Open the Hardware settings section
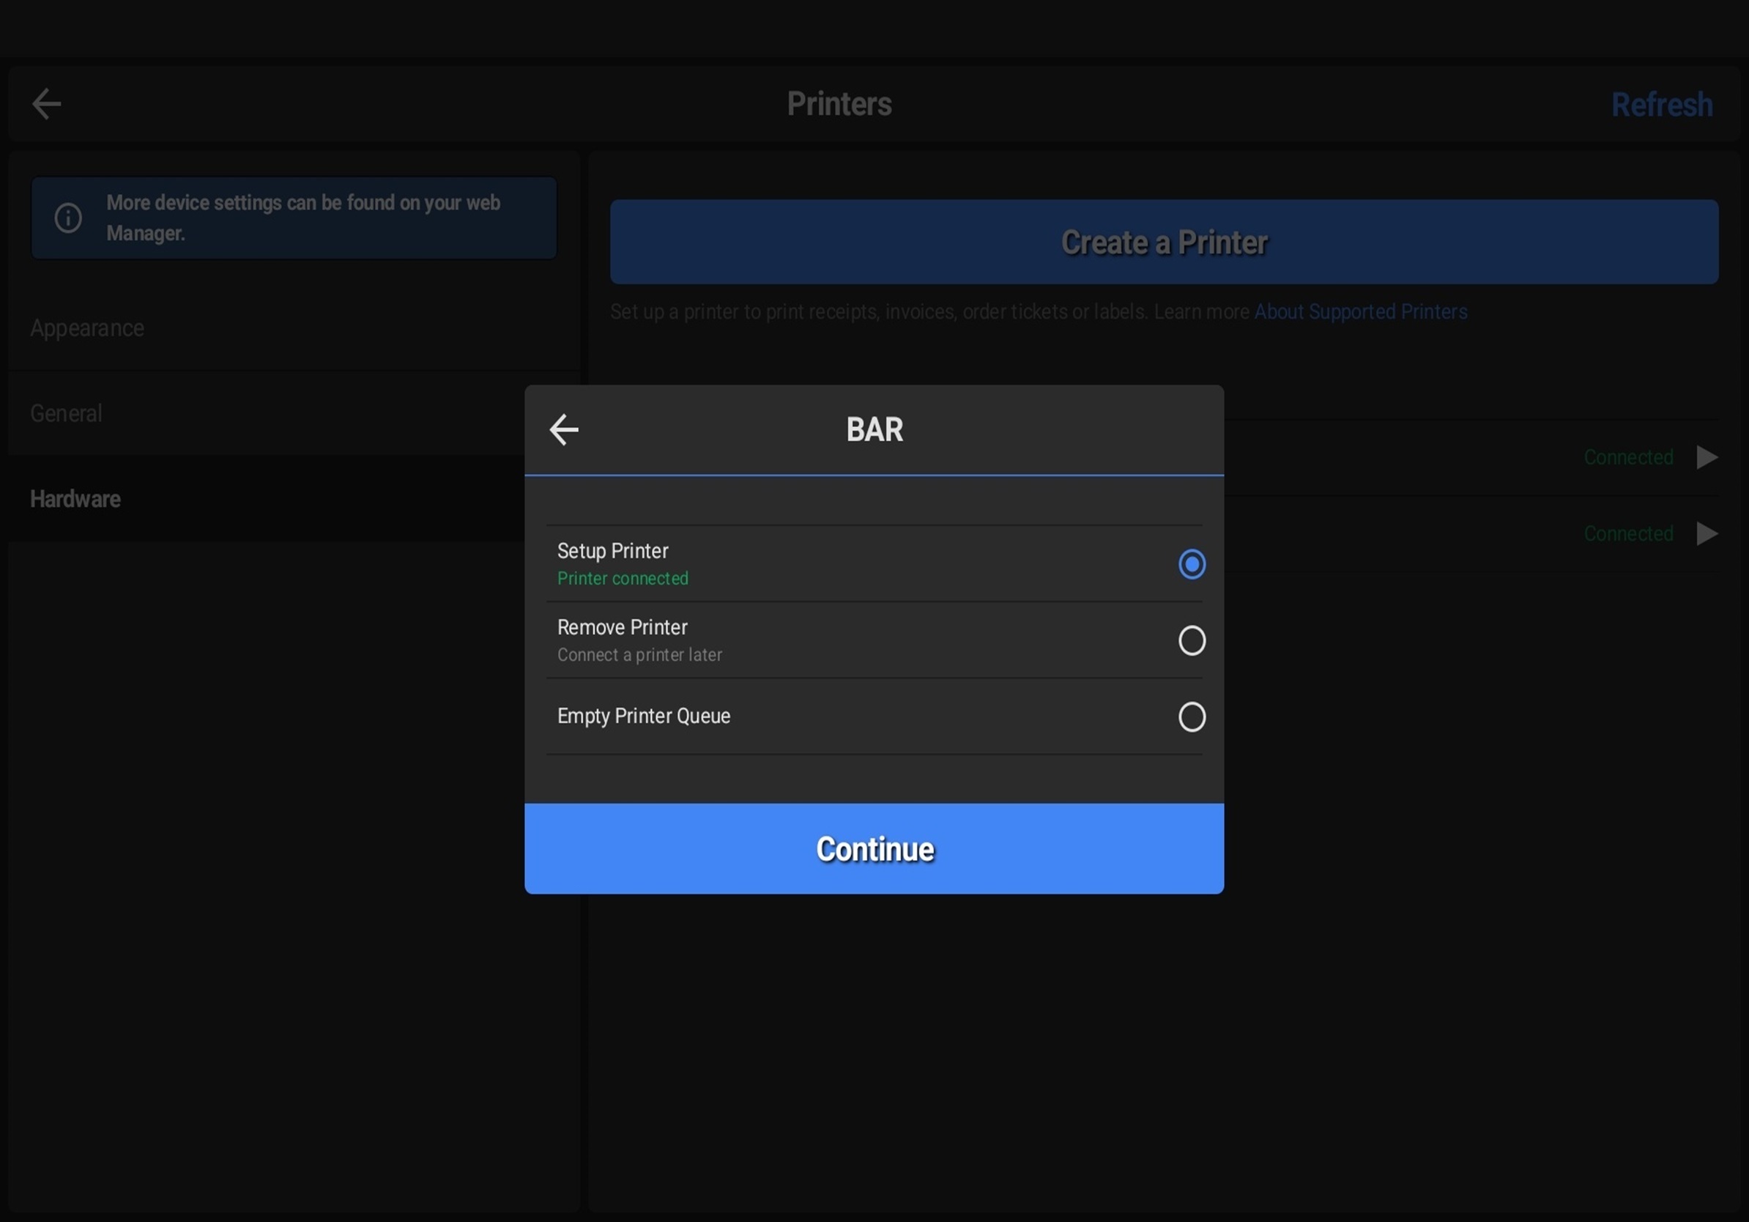The height and width of the screenshot is (1222, 1749). [x=75, y=499]
